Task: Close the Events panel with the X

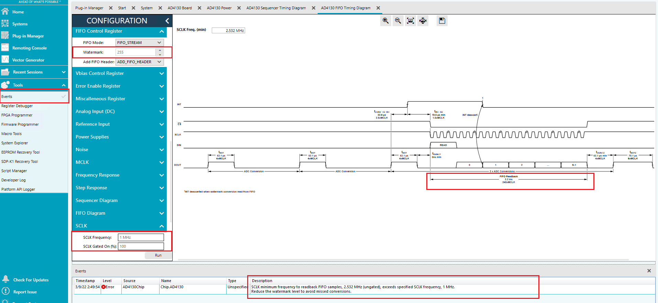Action: point(649,271)
